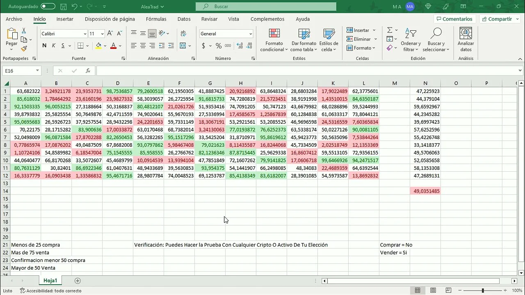Click the Format Painter brush icon

pyautogui.click(x=24, y=49)
